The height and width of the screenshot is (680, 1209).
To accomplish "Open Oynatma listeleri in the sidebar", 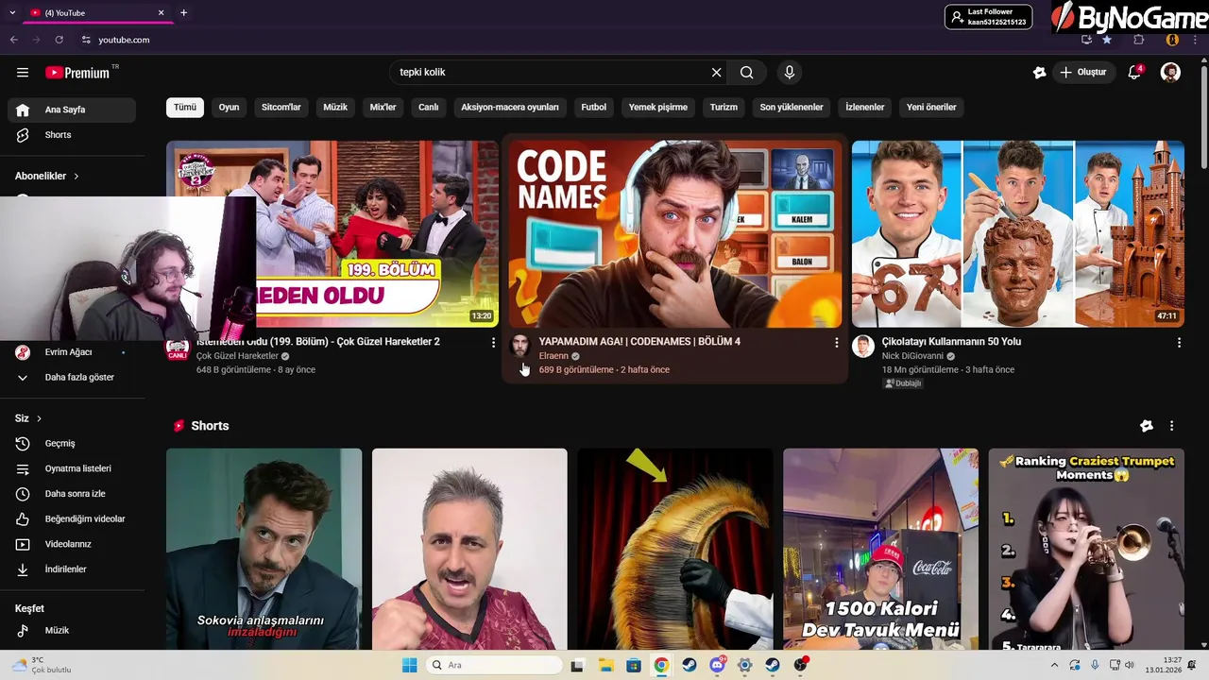I will [72, 468].
